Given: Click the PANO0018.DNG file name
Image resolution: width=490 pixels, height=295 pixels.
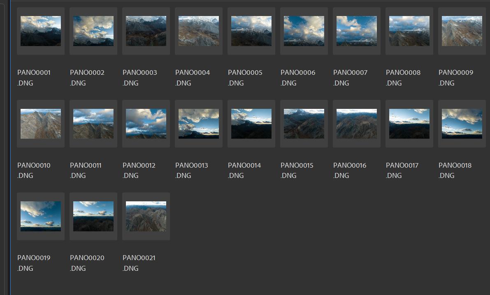Looking at the screenshot, I should click(455, 171).
